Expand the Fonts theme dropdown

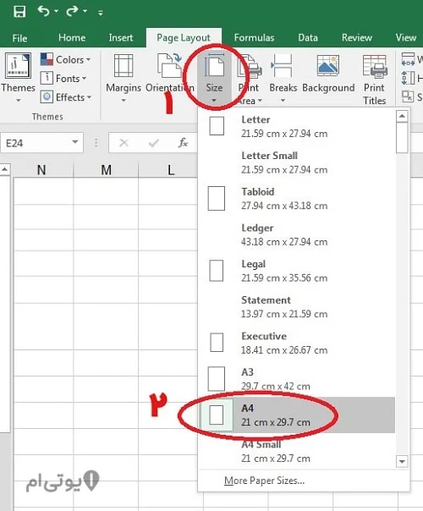(x=63, y=78)
